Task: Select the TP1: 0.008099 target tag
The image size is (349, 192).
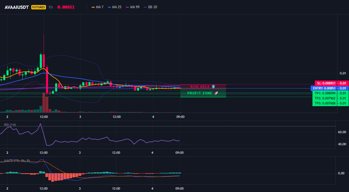Action: [x=325, y=93]
